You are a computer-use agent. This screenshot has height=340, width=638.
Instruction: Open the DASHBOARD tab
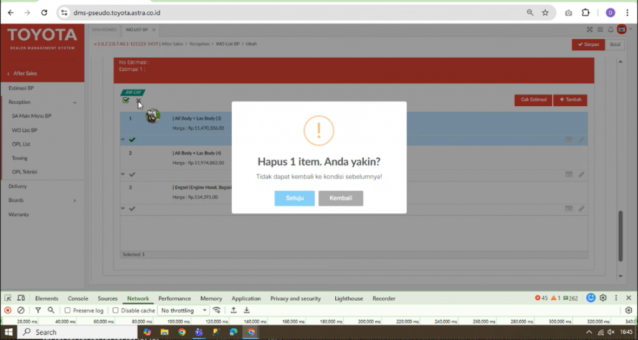click(104, 29)
